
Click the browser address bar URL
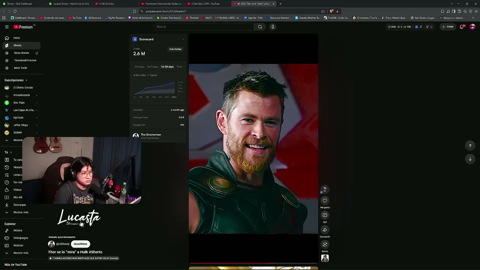[x=166, y=11]
